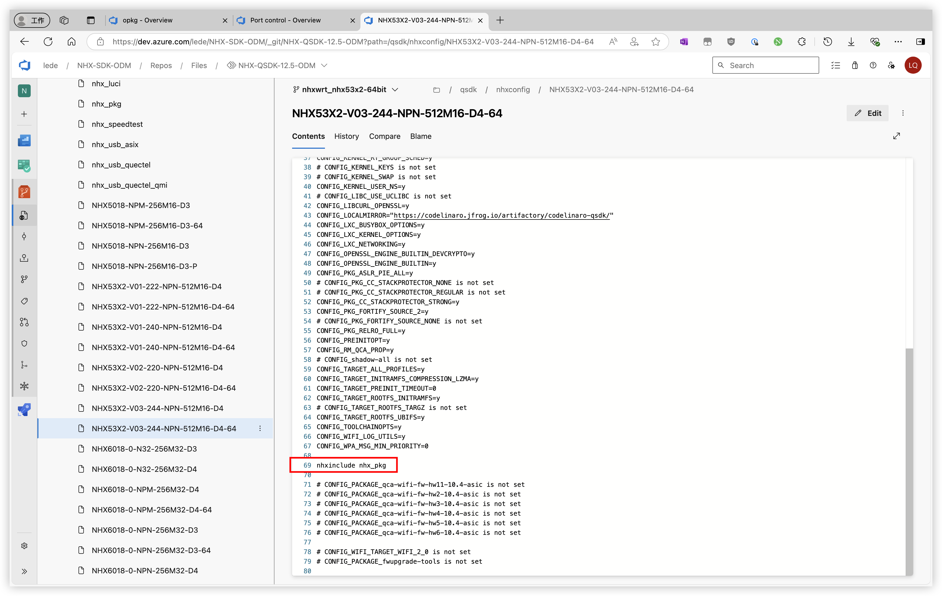Open the Help question mark icon
The image size is (942, 596).
pyautogui.click(x=873, y=65)
